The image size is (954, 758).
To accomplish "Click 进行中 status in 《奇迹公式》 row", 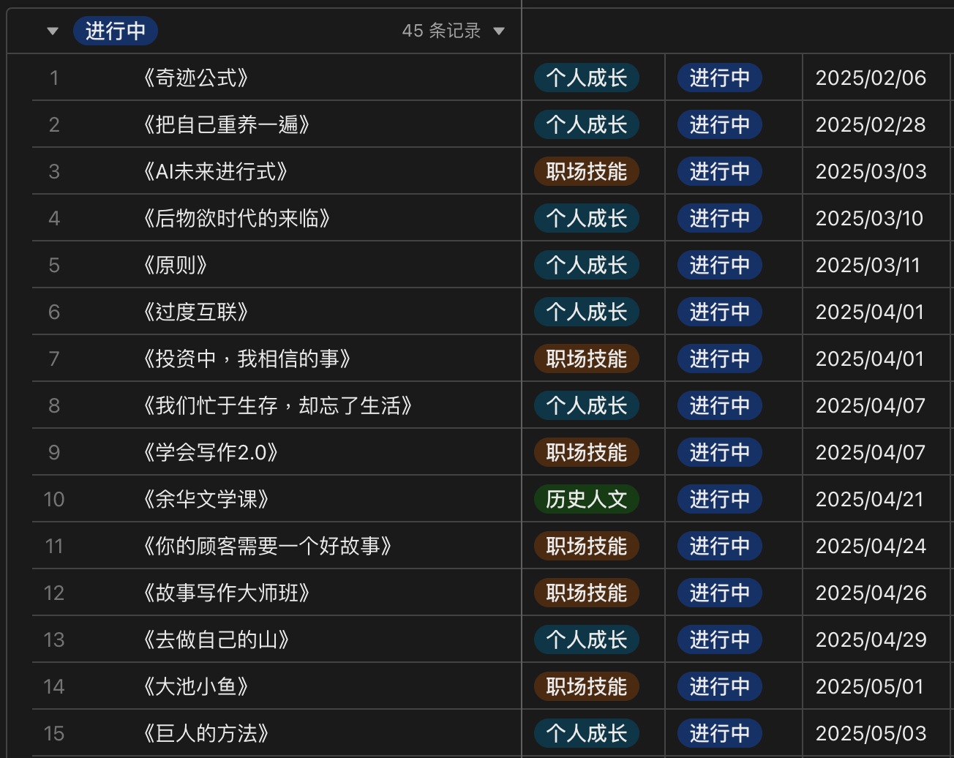I will tap(720, 78).
